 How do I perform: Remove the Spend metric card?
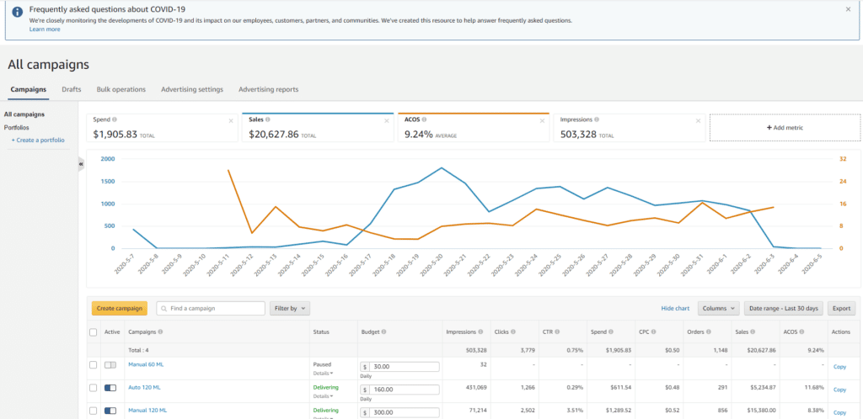coord(230,120)
